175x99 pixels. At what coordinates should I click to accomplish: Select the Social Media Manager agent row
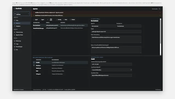(60, 28)
